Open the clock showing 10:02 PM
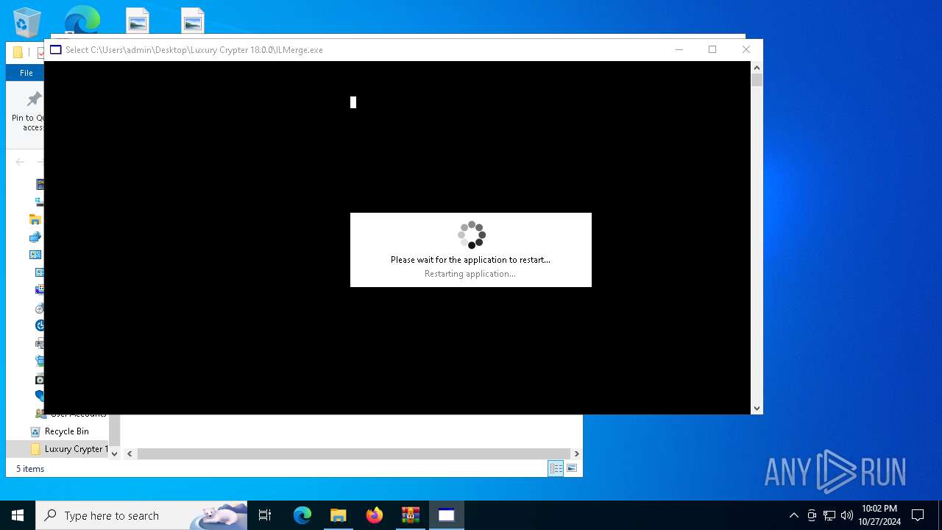 pos(879,515)
